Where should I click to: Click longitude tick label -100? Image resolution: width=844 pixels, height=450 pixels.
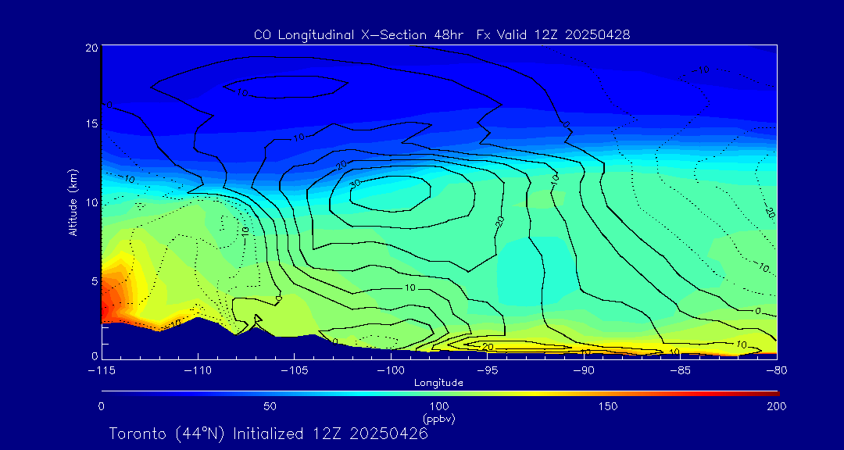391,370
